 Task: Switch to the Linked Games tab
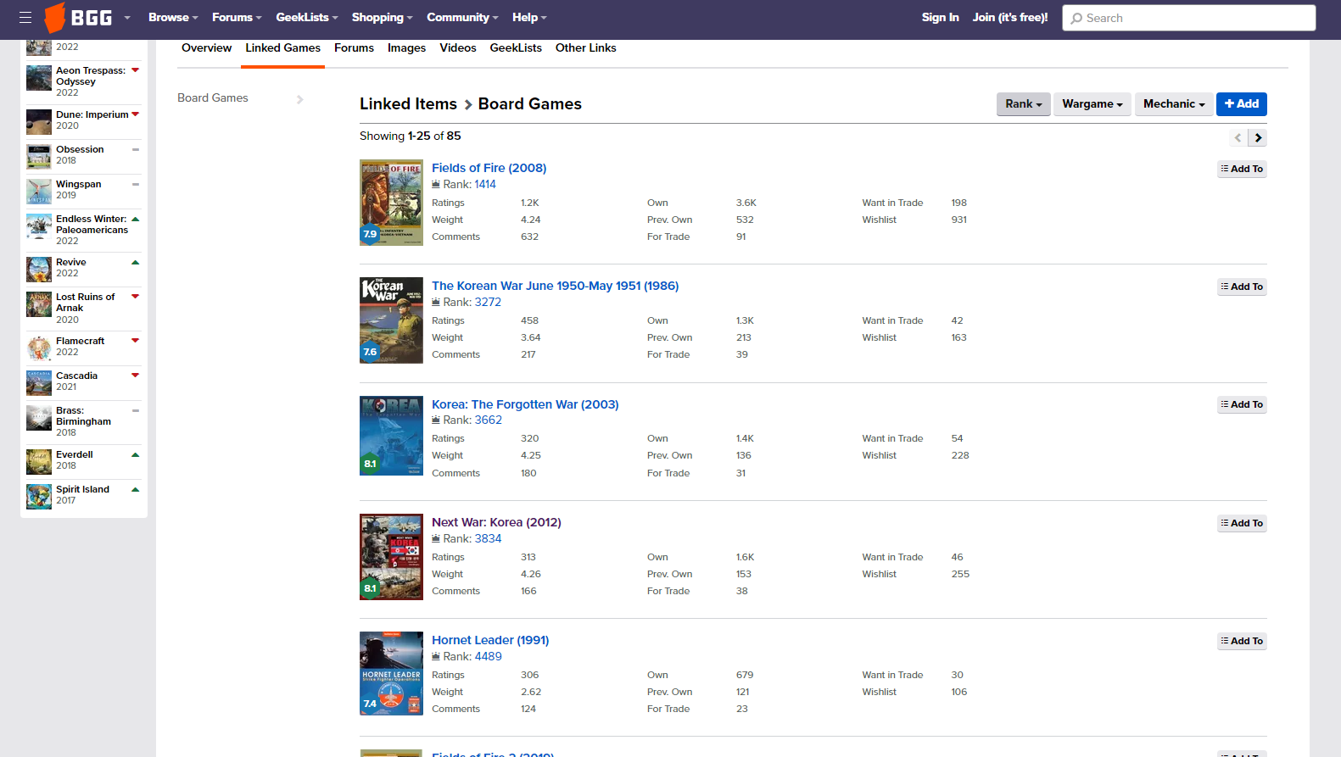[283, 48]
